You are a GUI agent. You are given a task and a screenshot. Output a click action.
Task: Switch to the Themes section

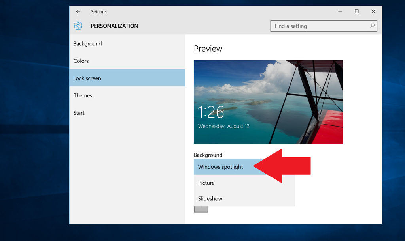tap(83, 95)
